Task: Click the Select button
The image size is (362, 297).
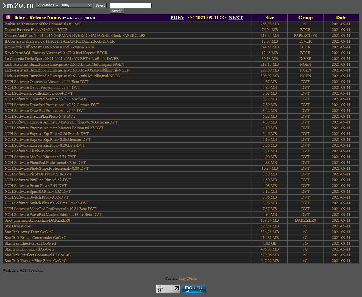Action: coord(100,5)
